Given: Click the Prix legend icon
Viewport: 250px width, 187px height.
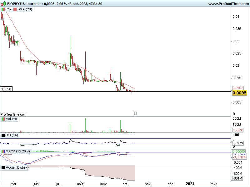Looking at the screenshot, I should coord(3,9).
